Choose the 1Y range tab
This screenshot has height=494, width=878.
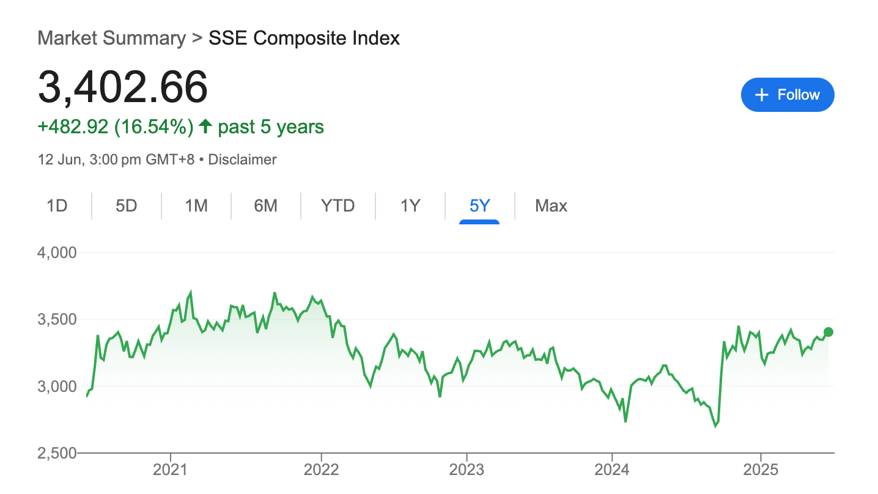point(410,206)
